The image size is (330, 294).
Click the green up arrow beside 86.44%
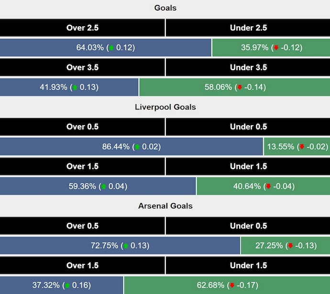pos(137,147)
